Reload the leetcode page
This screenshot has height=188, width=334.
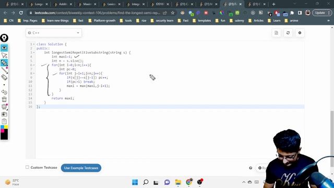[x=21, y=13]
